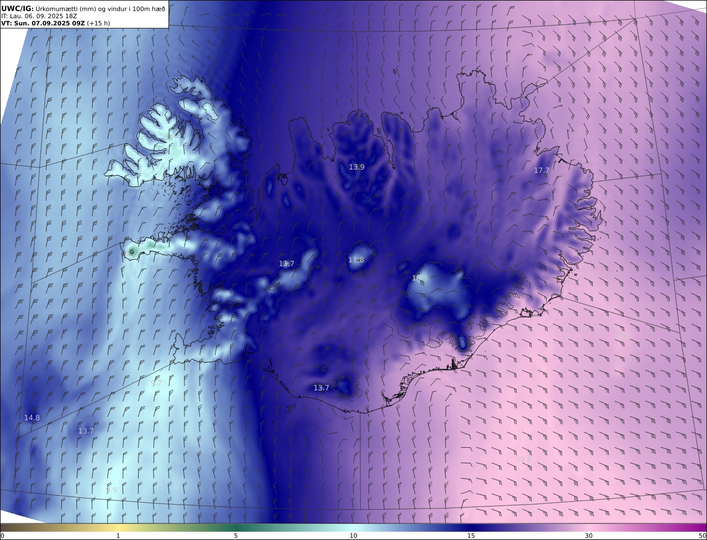This screenshot has height=540, width=707.
Task: Click the 1 tick on the color scale
Action: [x=118, y=536]
